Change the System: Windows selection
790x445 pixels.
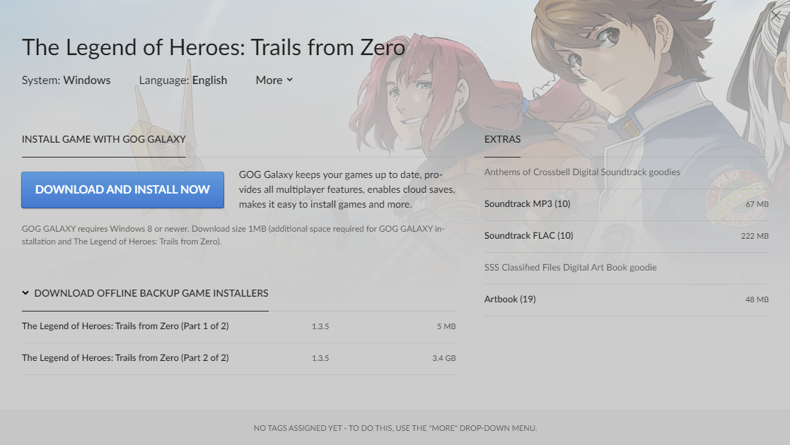click(x=66, y=80)
